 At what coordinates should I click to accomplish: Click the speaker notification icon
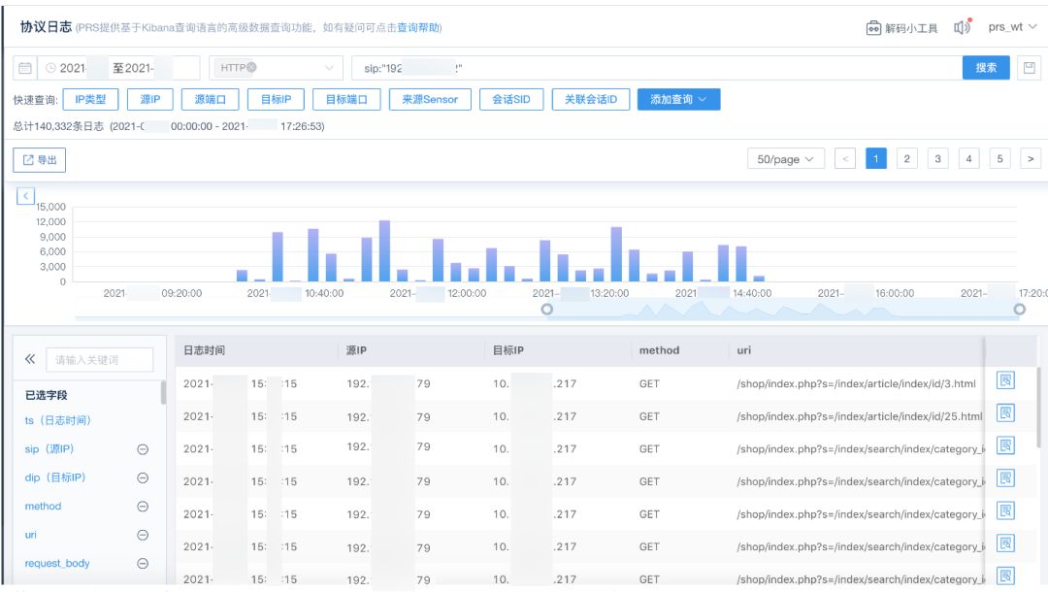[962, 27]
